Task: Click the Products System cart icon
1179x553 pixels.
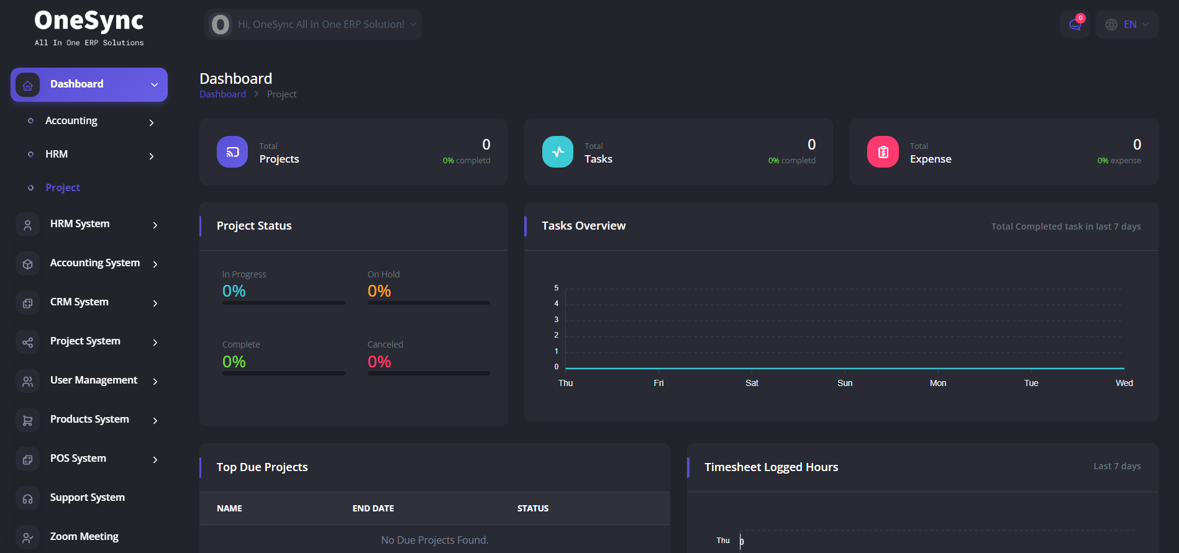Action: click(x=28, y=420)
